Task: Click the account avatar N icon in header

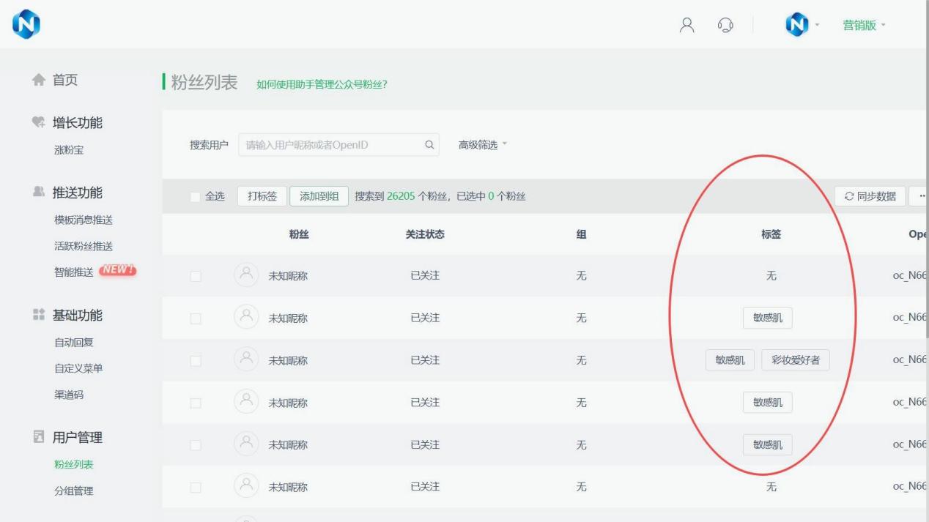Action: point(796,26)
